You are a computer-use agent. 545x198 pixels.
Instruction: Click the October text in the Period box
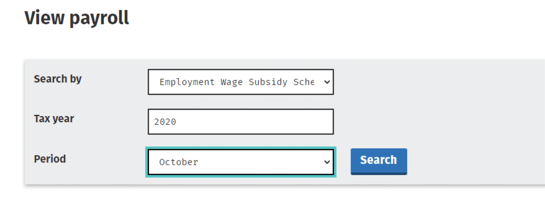coord(178,162)
